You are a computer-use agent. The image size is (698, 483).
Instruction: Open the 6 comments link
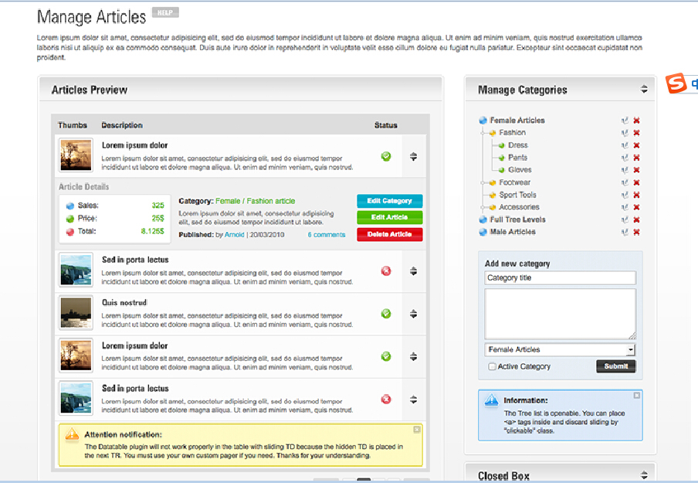[327, 235]
